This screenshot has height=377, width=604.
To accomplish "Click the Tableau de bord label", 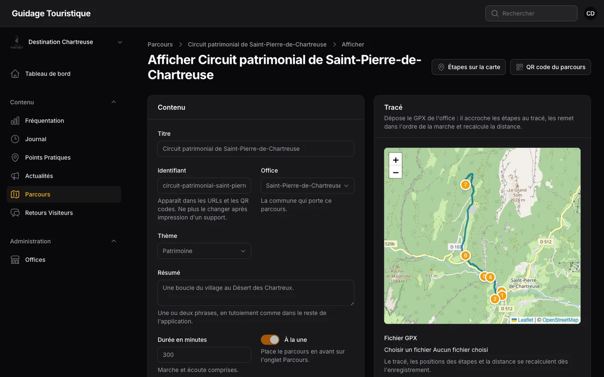I will coord(48,74).
